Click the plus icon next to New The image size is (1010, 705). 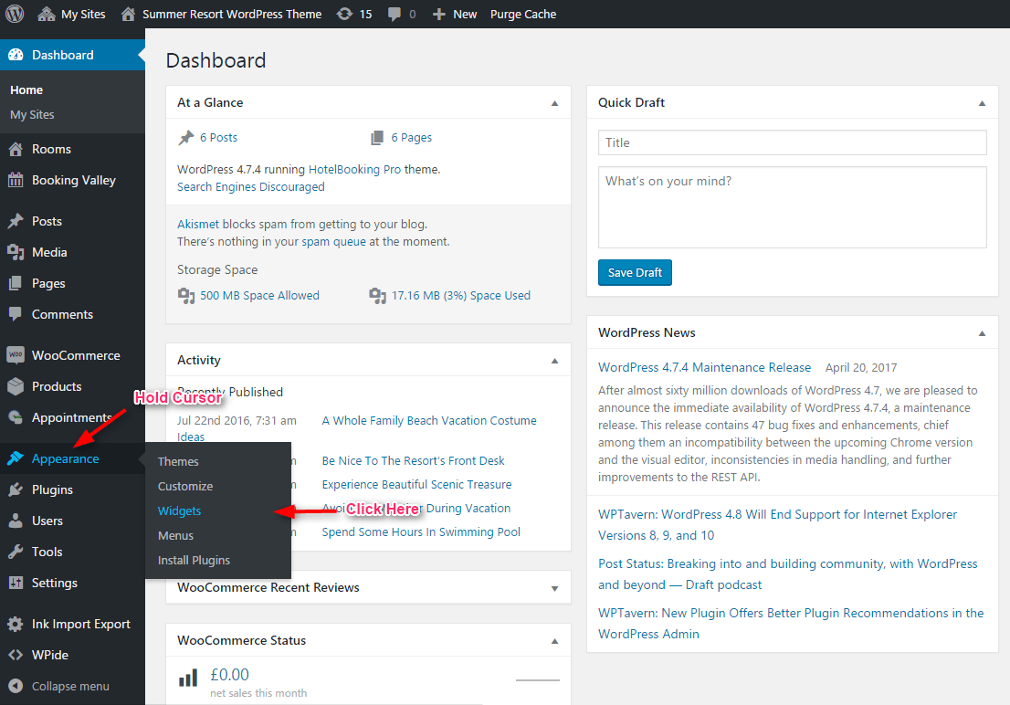tap(438, 15)
